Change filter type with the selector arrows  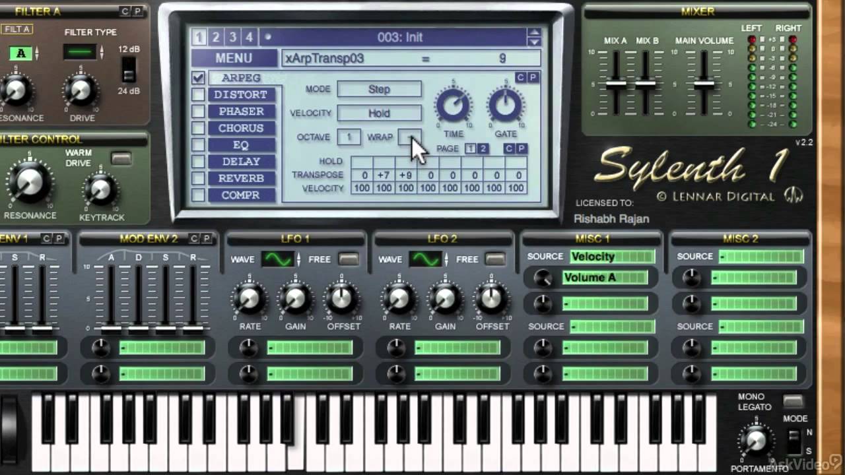pos(102,52)
